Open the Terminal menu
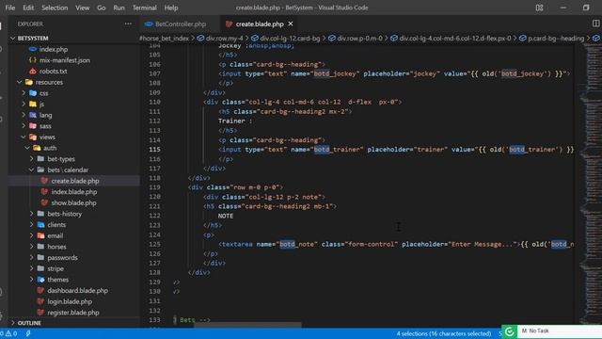The width and height of the screenshot is (602, 339). pyautogui.click(x=144, y=8)
